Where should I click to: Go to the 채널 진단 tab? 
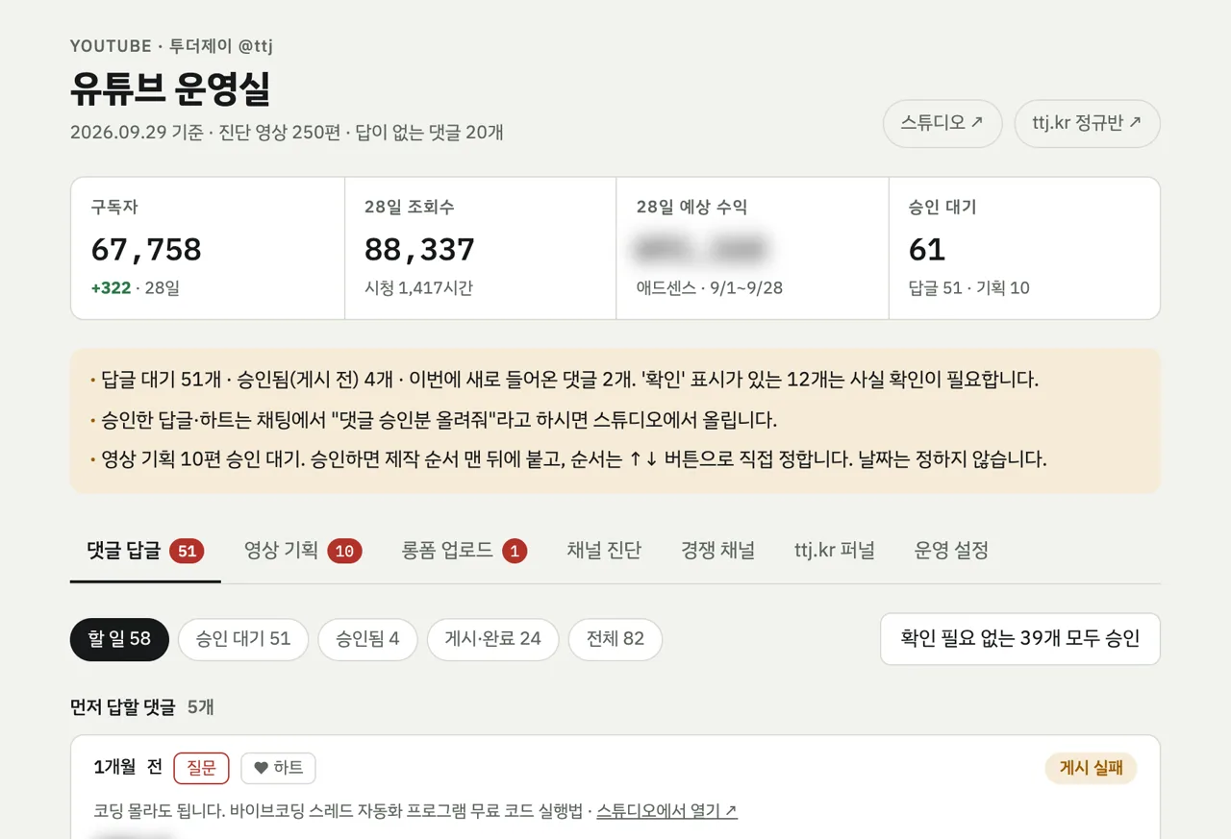[604, 551]
